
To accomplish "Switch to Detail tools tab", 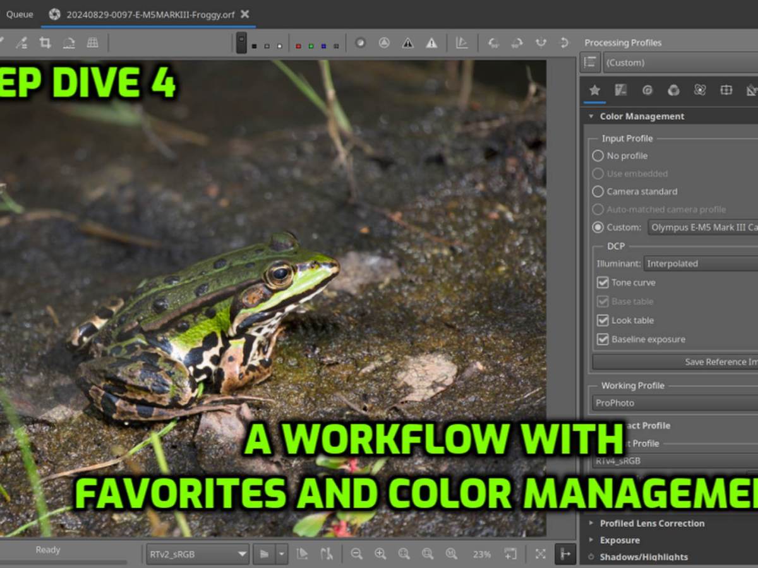I will [x=647, y=90].
